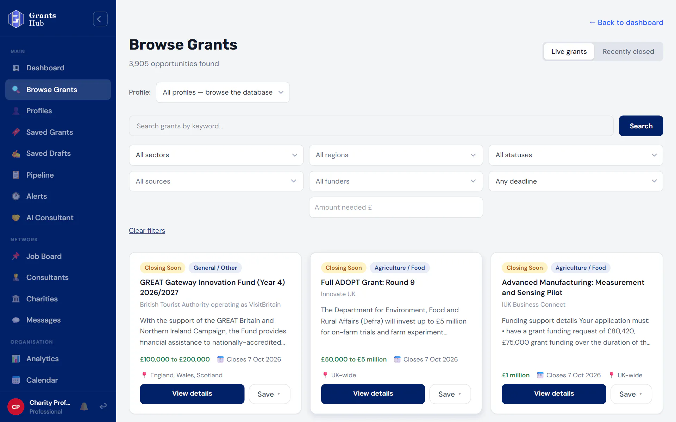
Task: Click calendar icon on GREAT Gateway card
Action: click(220, 359)
